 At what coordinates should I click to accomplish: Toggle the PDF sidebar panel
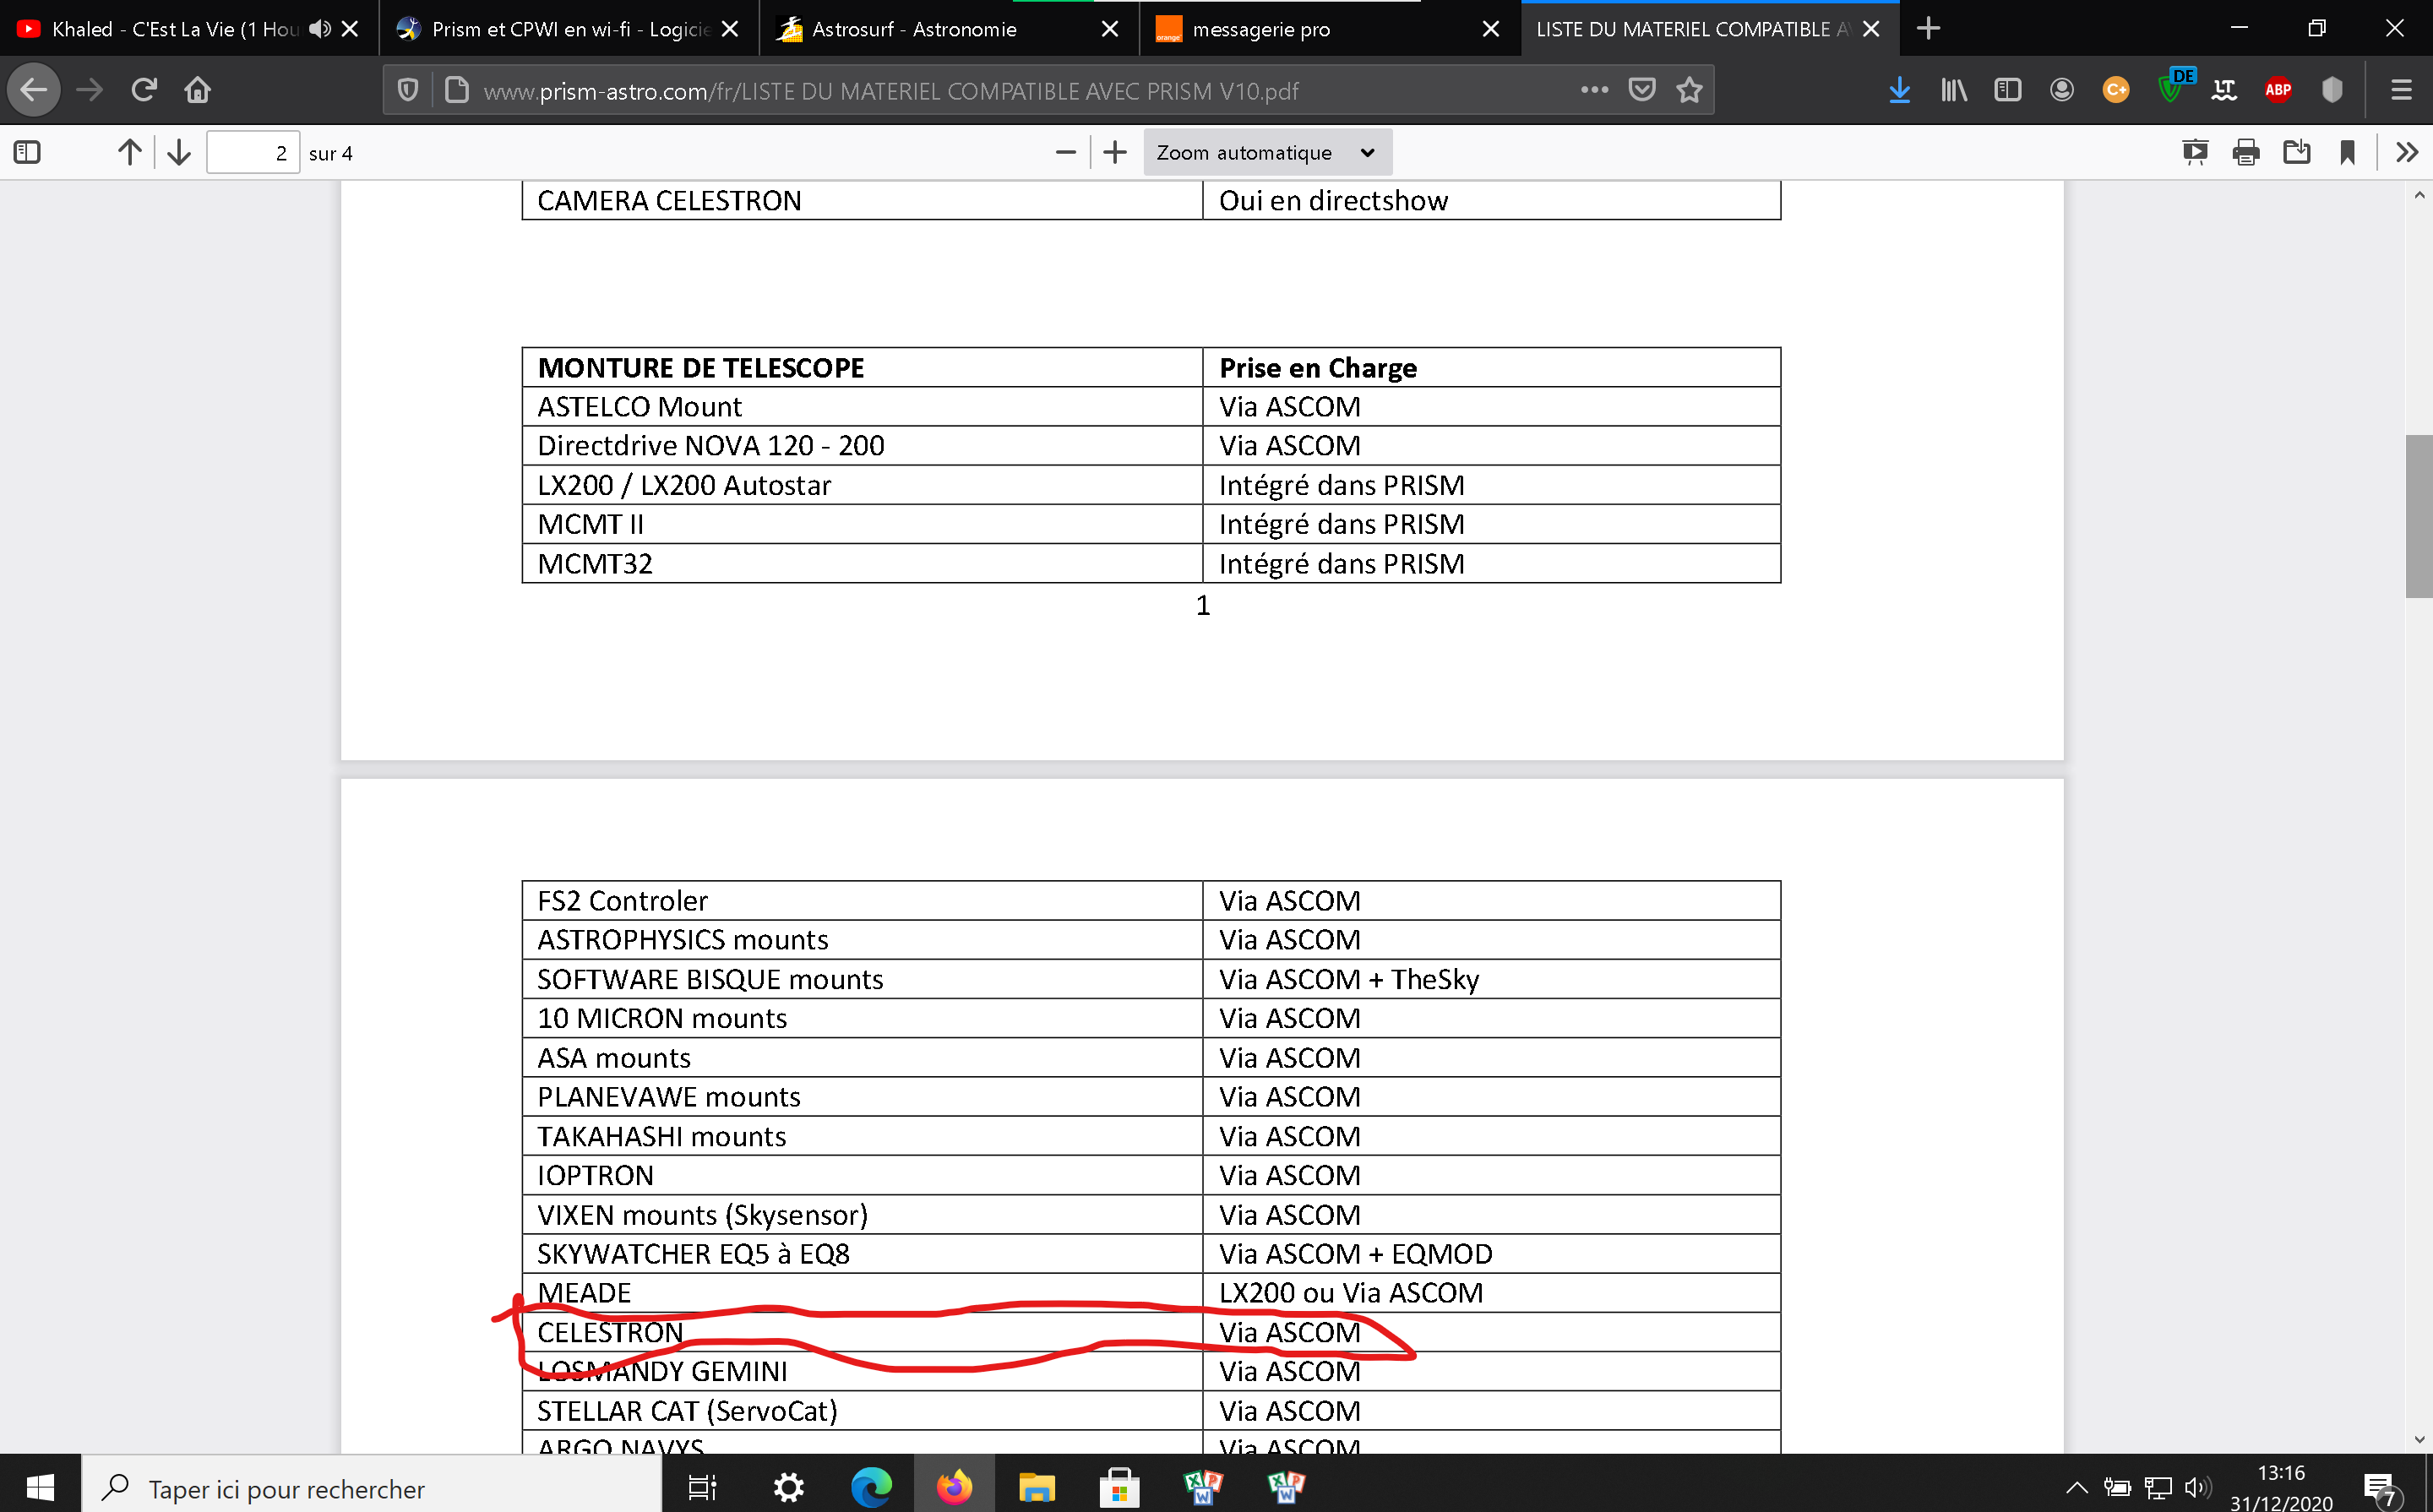pos(27,152)
